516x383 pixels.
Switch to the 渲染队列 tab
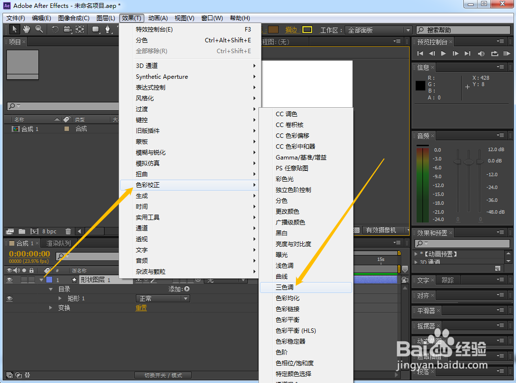coord(59,243)
